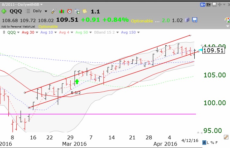Open the drawing tools icon
The height and width of the screenshot is (148, 230).
coord(54,11)
